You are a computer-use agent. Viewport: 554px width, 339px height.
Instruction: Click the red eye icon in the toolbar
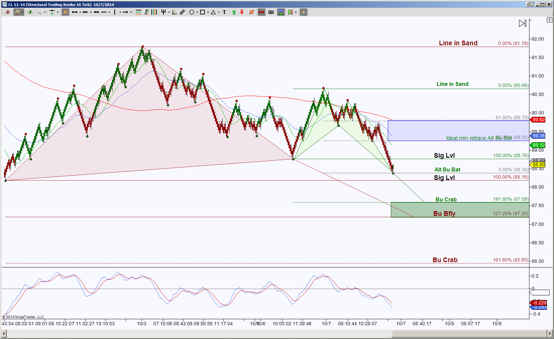(x=7, y=12)
